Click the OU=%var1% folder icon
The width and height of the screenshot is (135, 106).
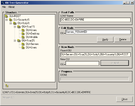pyautogui.click(x=19, y=27)
